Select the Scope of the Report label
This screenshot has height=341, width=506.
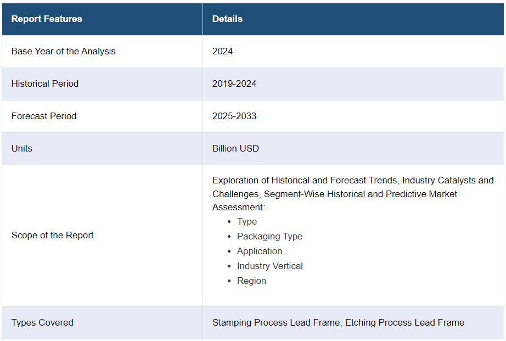(x=53, y=235)
